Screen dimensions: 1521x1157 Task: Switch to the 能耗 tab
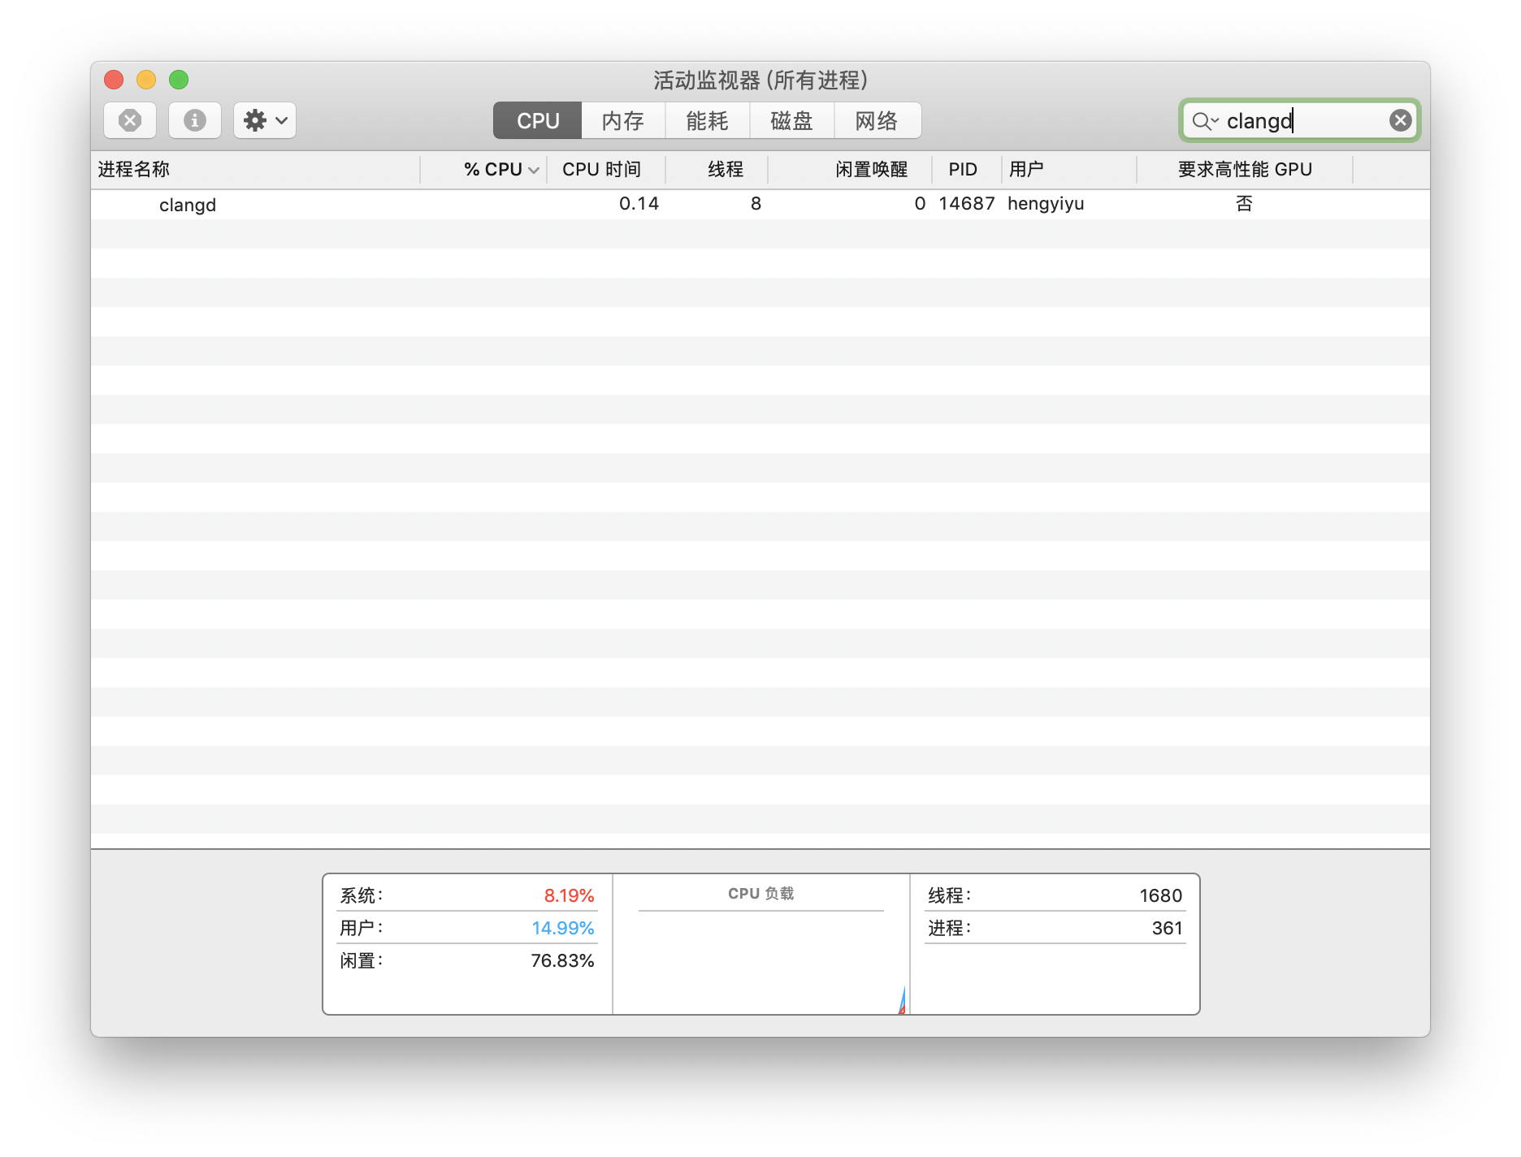pos(708,120)
